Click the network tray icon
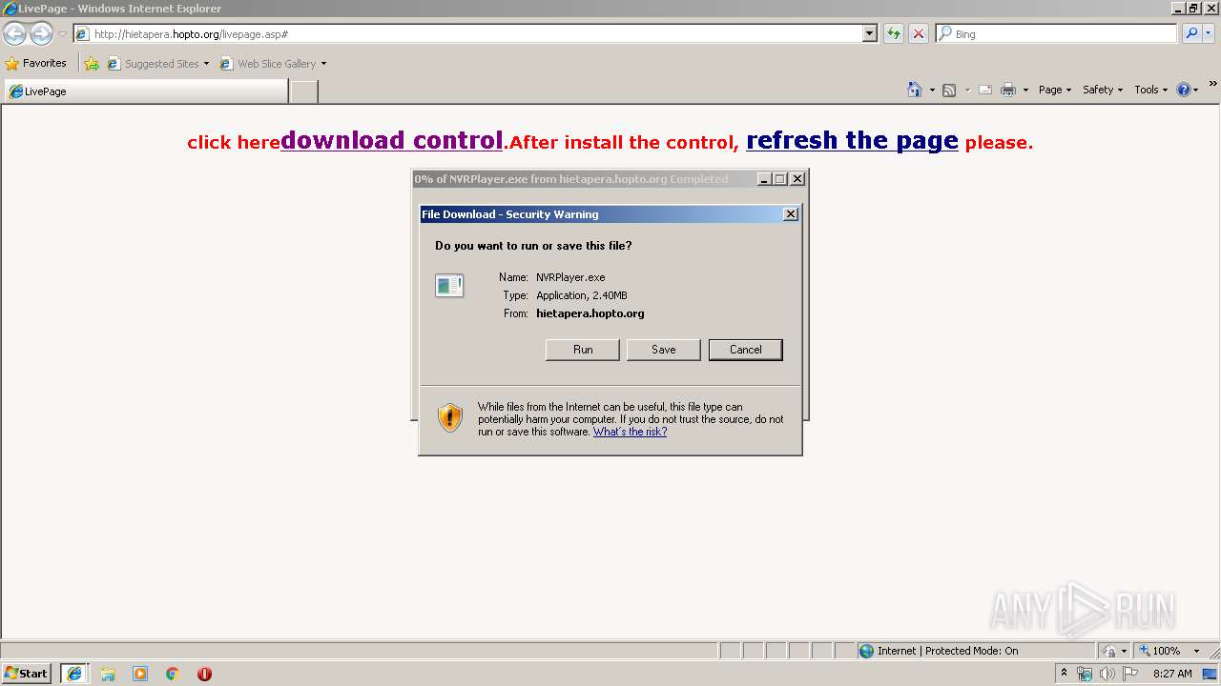Screen dimensions: 1221x686 [1085, 674]
